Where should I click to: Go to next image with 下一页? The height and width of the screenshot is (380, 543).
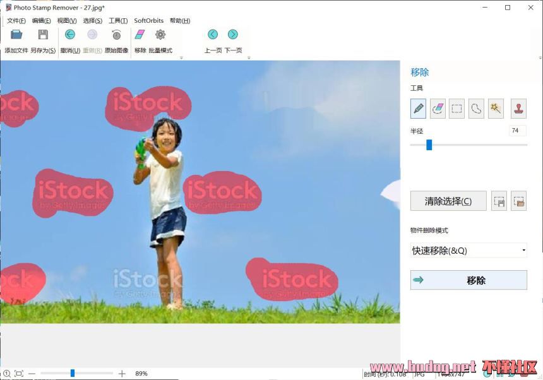click(233, 35)
